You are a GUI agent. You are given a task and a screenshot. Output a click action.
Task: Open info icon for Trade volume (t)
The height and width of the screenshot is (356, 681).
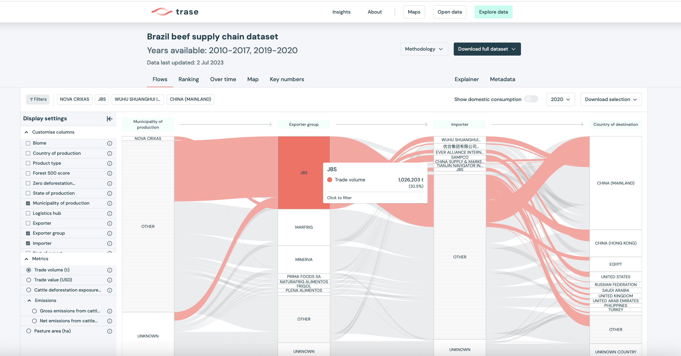click(109, 270)
